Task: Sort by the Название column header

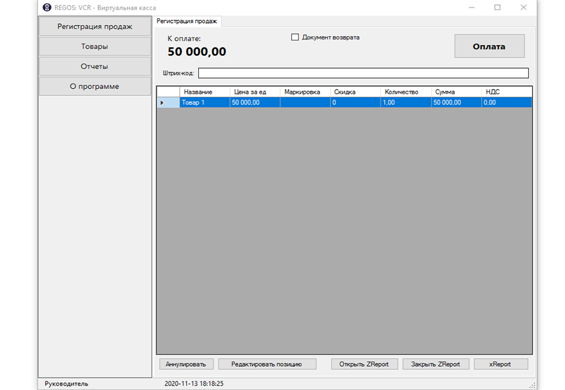Action: (x=205, y=92)
